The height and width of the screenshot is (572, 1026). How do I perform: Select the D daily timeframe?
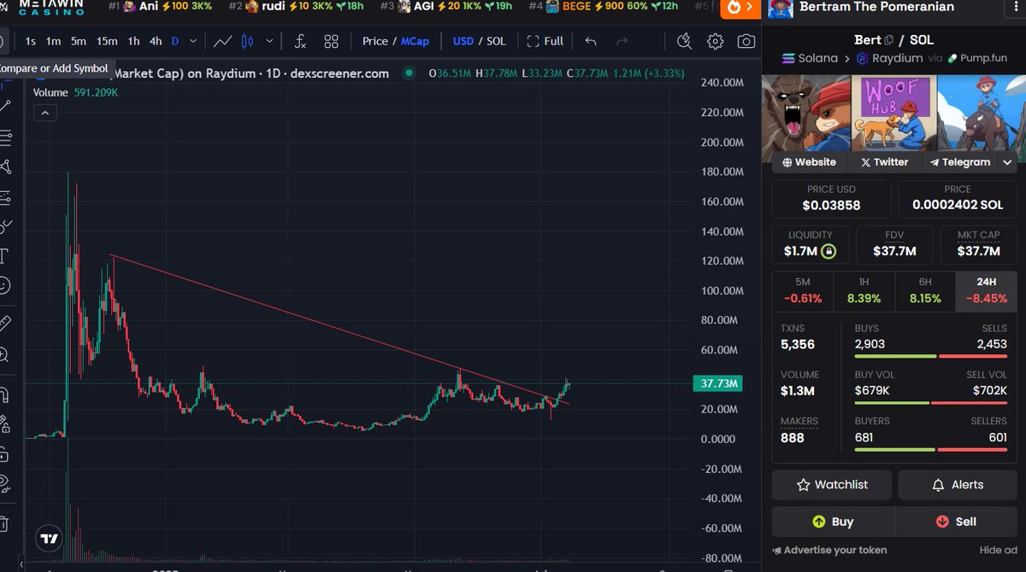[x=175, y=41]
